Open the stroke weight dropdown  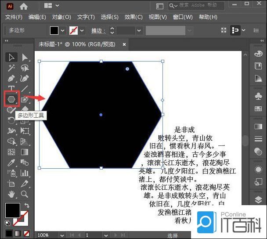139,31
